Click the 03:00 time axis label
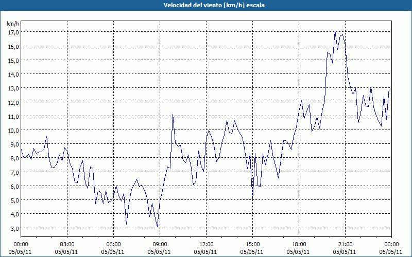The image size is (412, 257). [x=67, y=245]
